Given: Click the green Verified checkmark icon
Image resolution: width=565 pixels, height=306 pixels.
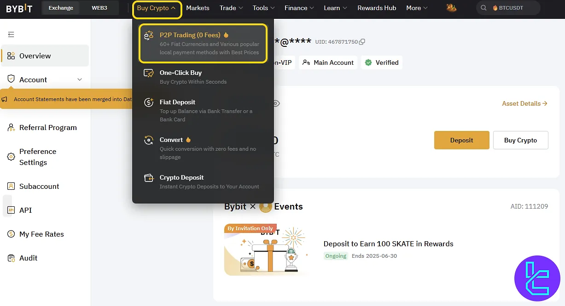Looking at the screenshot, I should click(x=368, y=62).
